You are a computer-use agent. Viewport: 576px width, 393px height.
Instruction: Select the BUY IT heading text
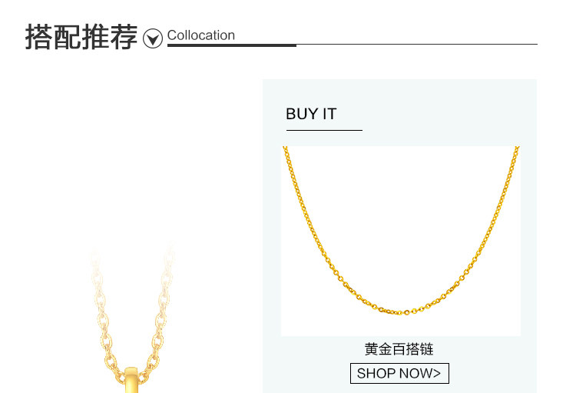pos(311,114)
